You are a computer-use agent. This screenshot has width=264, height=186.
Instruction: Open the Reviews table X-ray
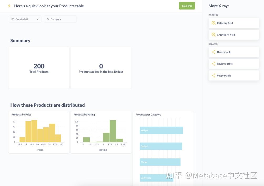pyautogui.click(x=233, y=64)
